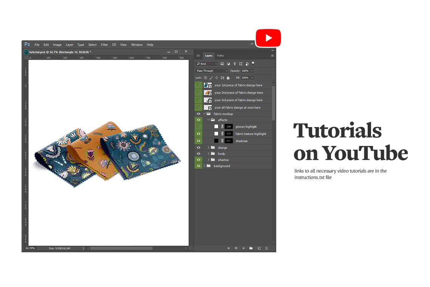Collapse the effects folder group
430x287 pixels.
click(x=209, y=120)
